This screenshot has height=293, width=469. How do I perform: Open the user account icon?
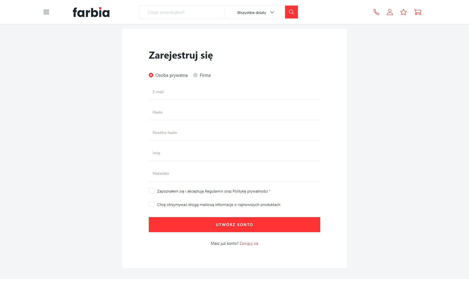coord(390,12)
